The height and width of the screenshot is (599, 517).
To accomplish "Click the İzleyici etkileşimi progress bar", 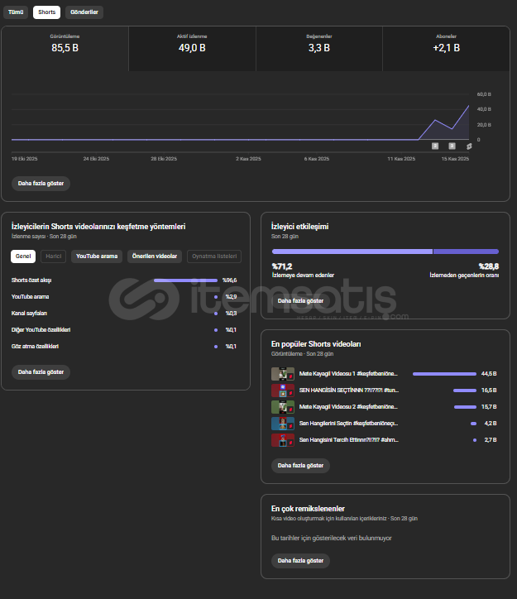I will pos(385,252).
